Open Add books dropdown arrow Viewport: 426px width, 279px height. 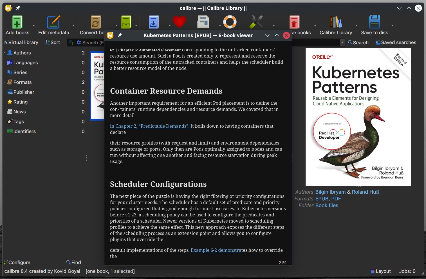pos(34,26)
